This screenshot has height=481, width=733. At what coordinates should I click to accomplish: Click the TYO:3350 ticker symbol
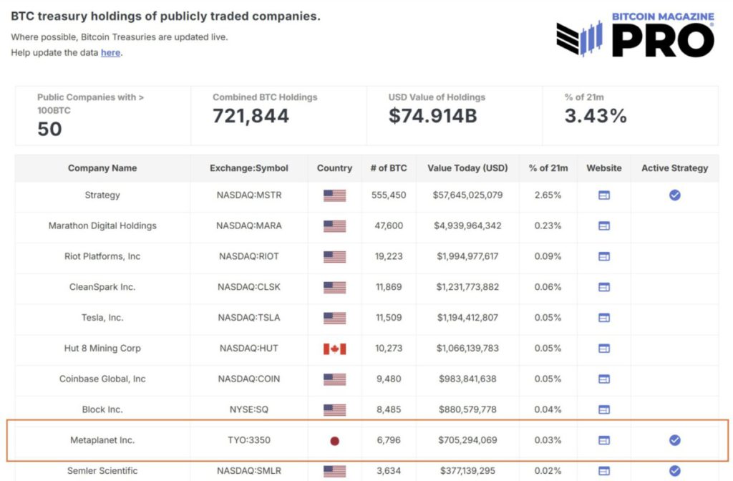coord(249,440)
